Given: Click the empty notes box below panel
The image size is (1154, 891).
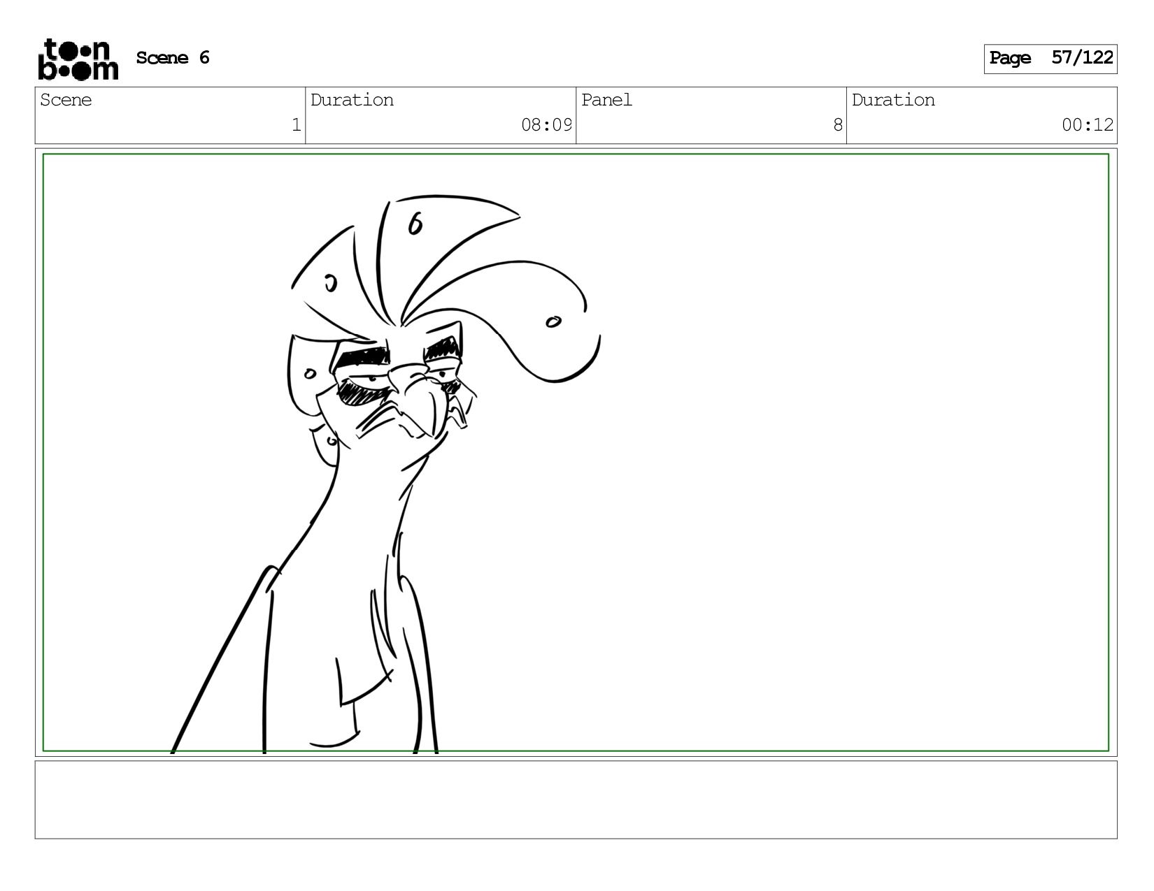Looking at the screenshot, I should 576,799.
